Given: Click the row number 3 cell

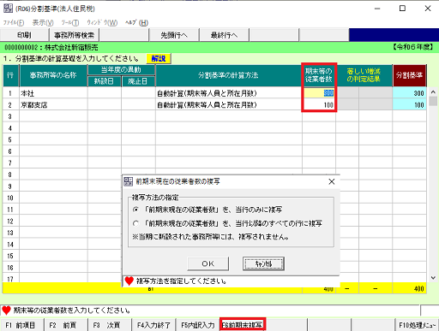Looking at the screenshot, I should tap(10, 116).
